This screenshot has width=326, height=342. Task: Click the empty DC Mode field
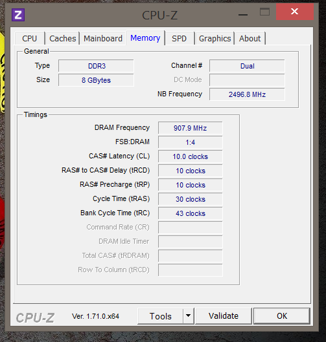click(247, 80)
